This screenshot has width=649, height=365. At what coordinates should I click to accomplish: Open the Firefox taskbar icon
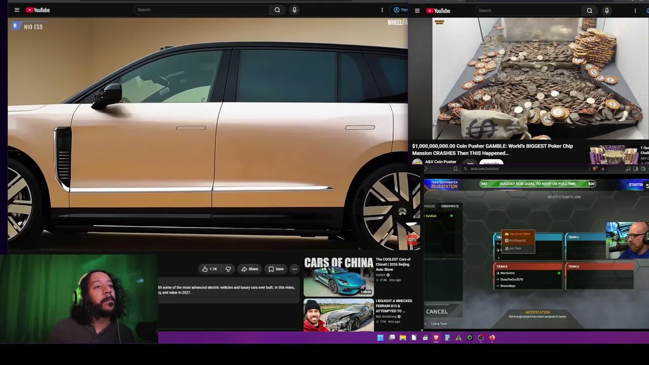click(492, 338)
